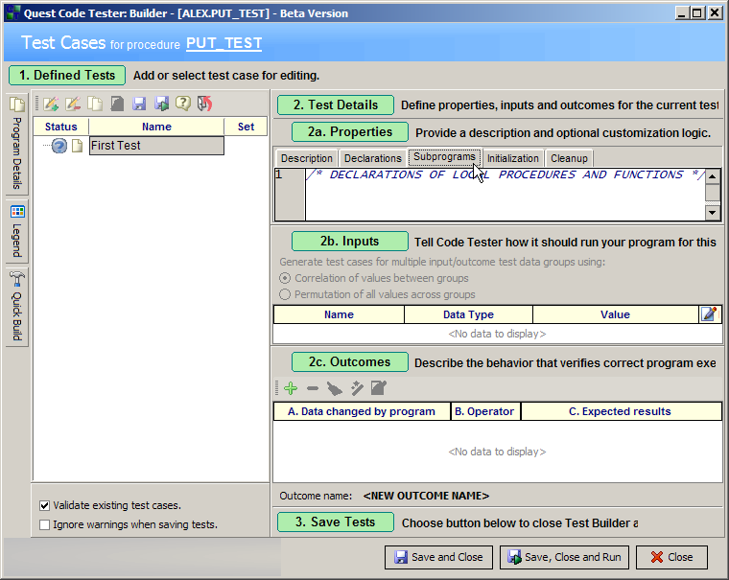The width and height of the screenshot is (729, 580).
Task: Click the 2c. Outcomes button
Action: pos(349,362)
